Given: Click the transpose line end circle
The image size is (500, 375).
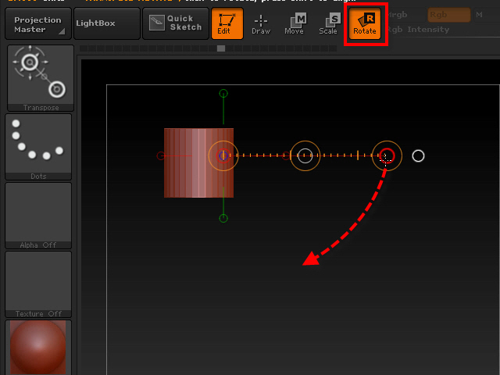Looking at the screenshot, I should [387, 156].
